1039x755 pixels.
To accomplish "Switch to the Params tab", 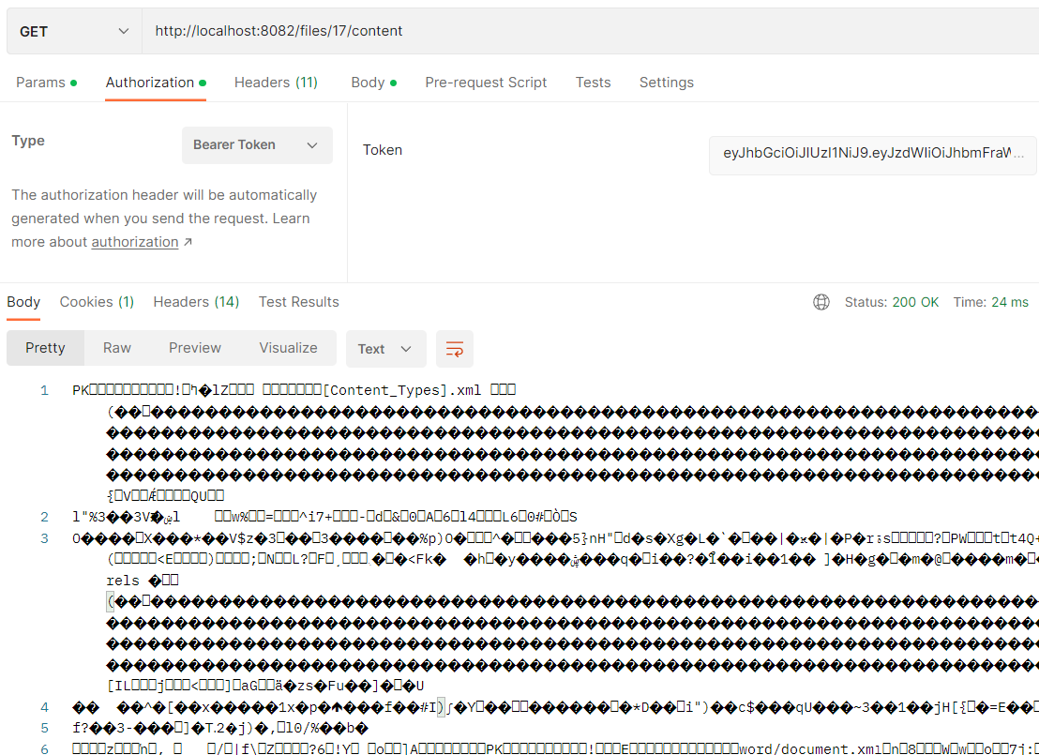I will coord(41,83).
